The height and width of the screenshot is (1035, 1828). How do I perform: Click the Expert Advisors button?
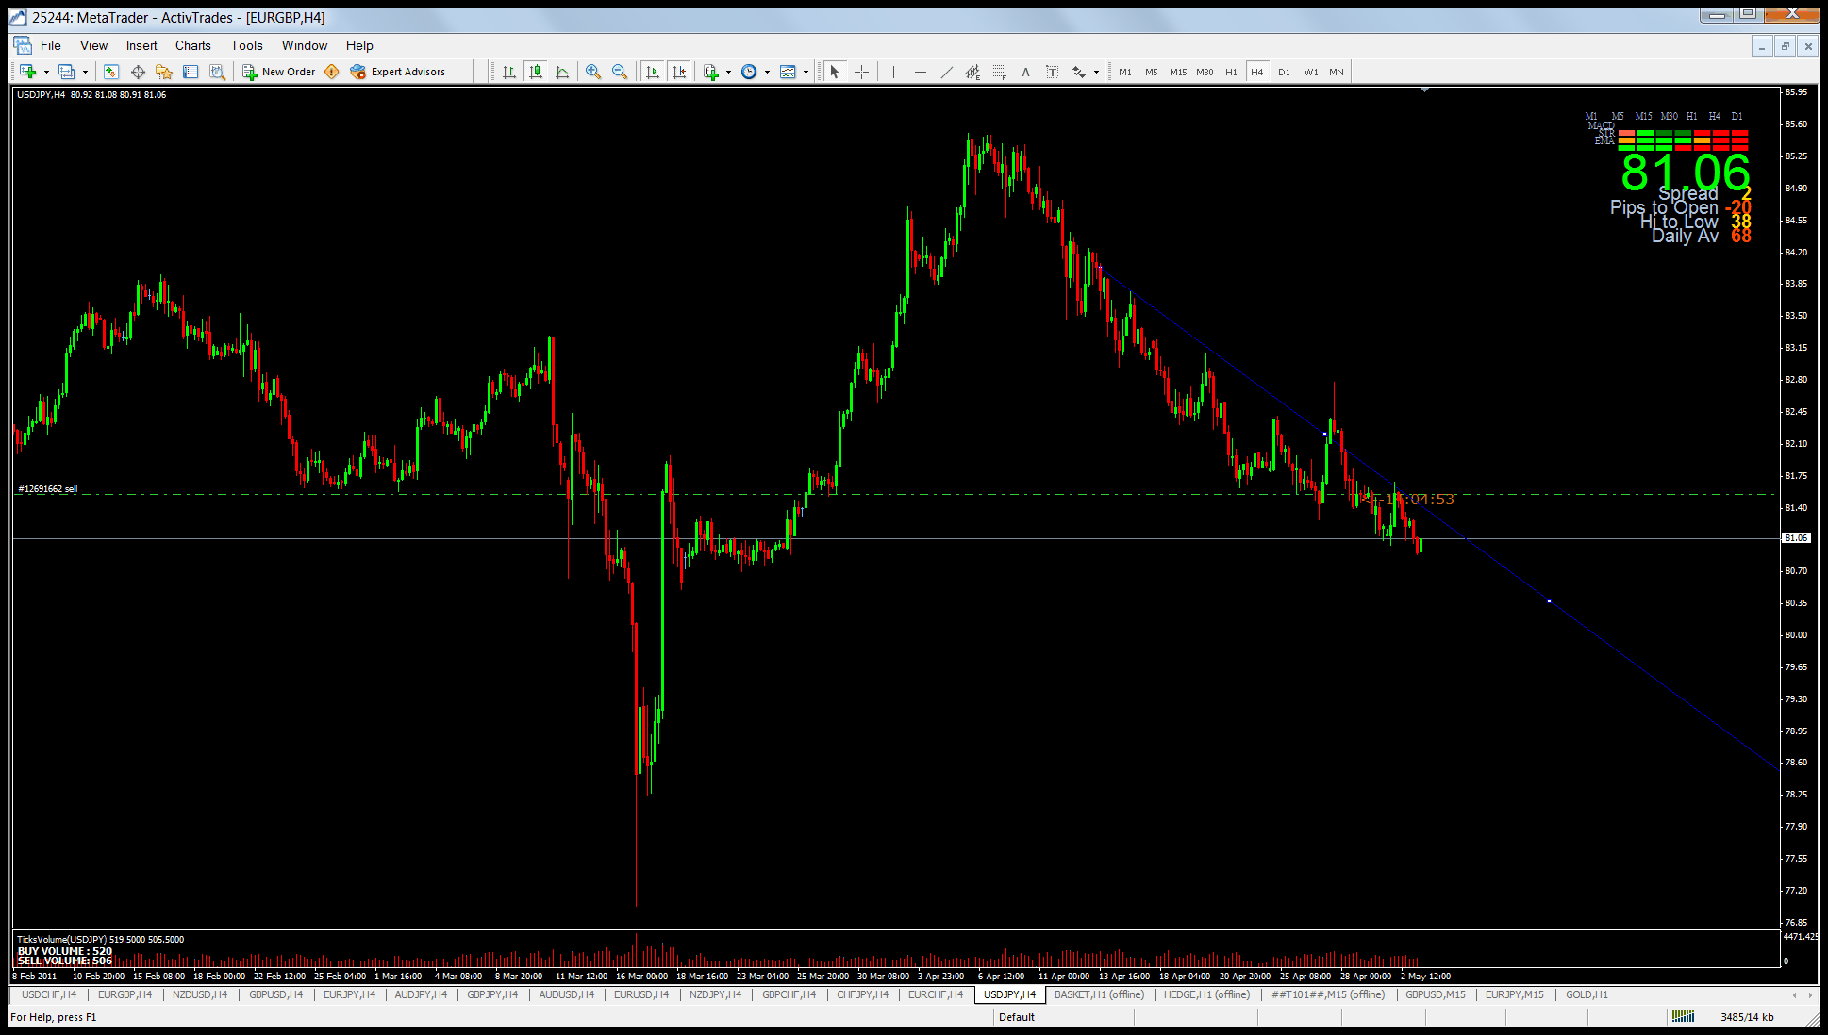pyautogui.click(x=398, y=72)
